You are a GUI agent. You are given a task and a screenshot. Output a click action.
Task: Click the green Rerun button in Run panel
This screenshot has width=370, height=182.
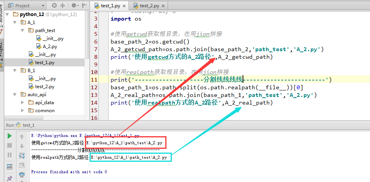(10, 136)
